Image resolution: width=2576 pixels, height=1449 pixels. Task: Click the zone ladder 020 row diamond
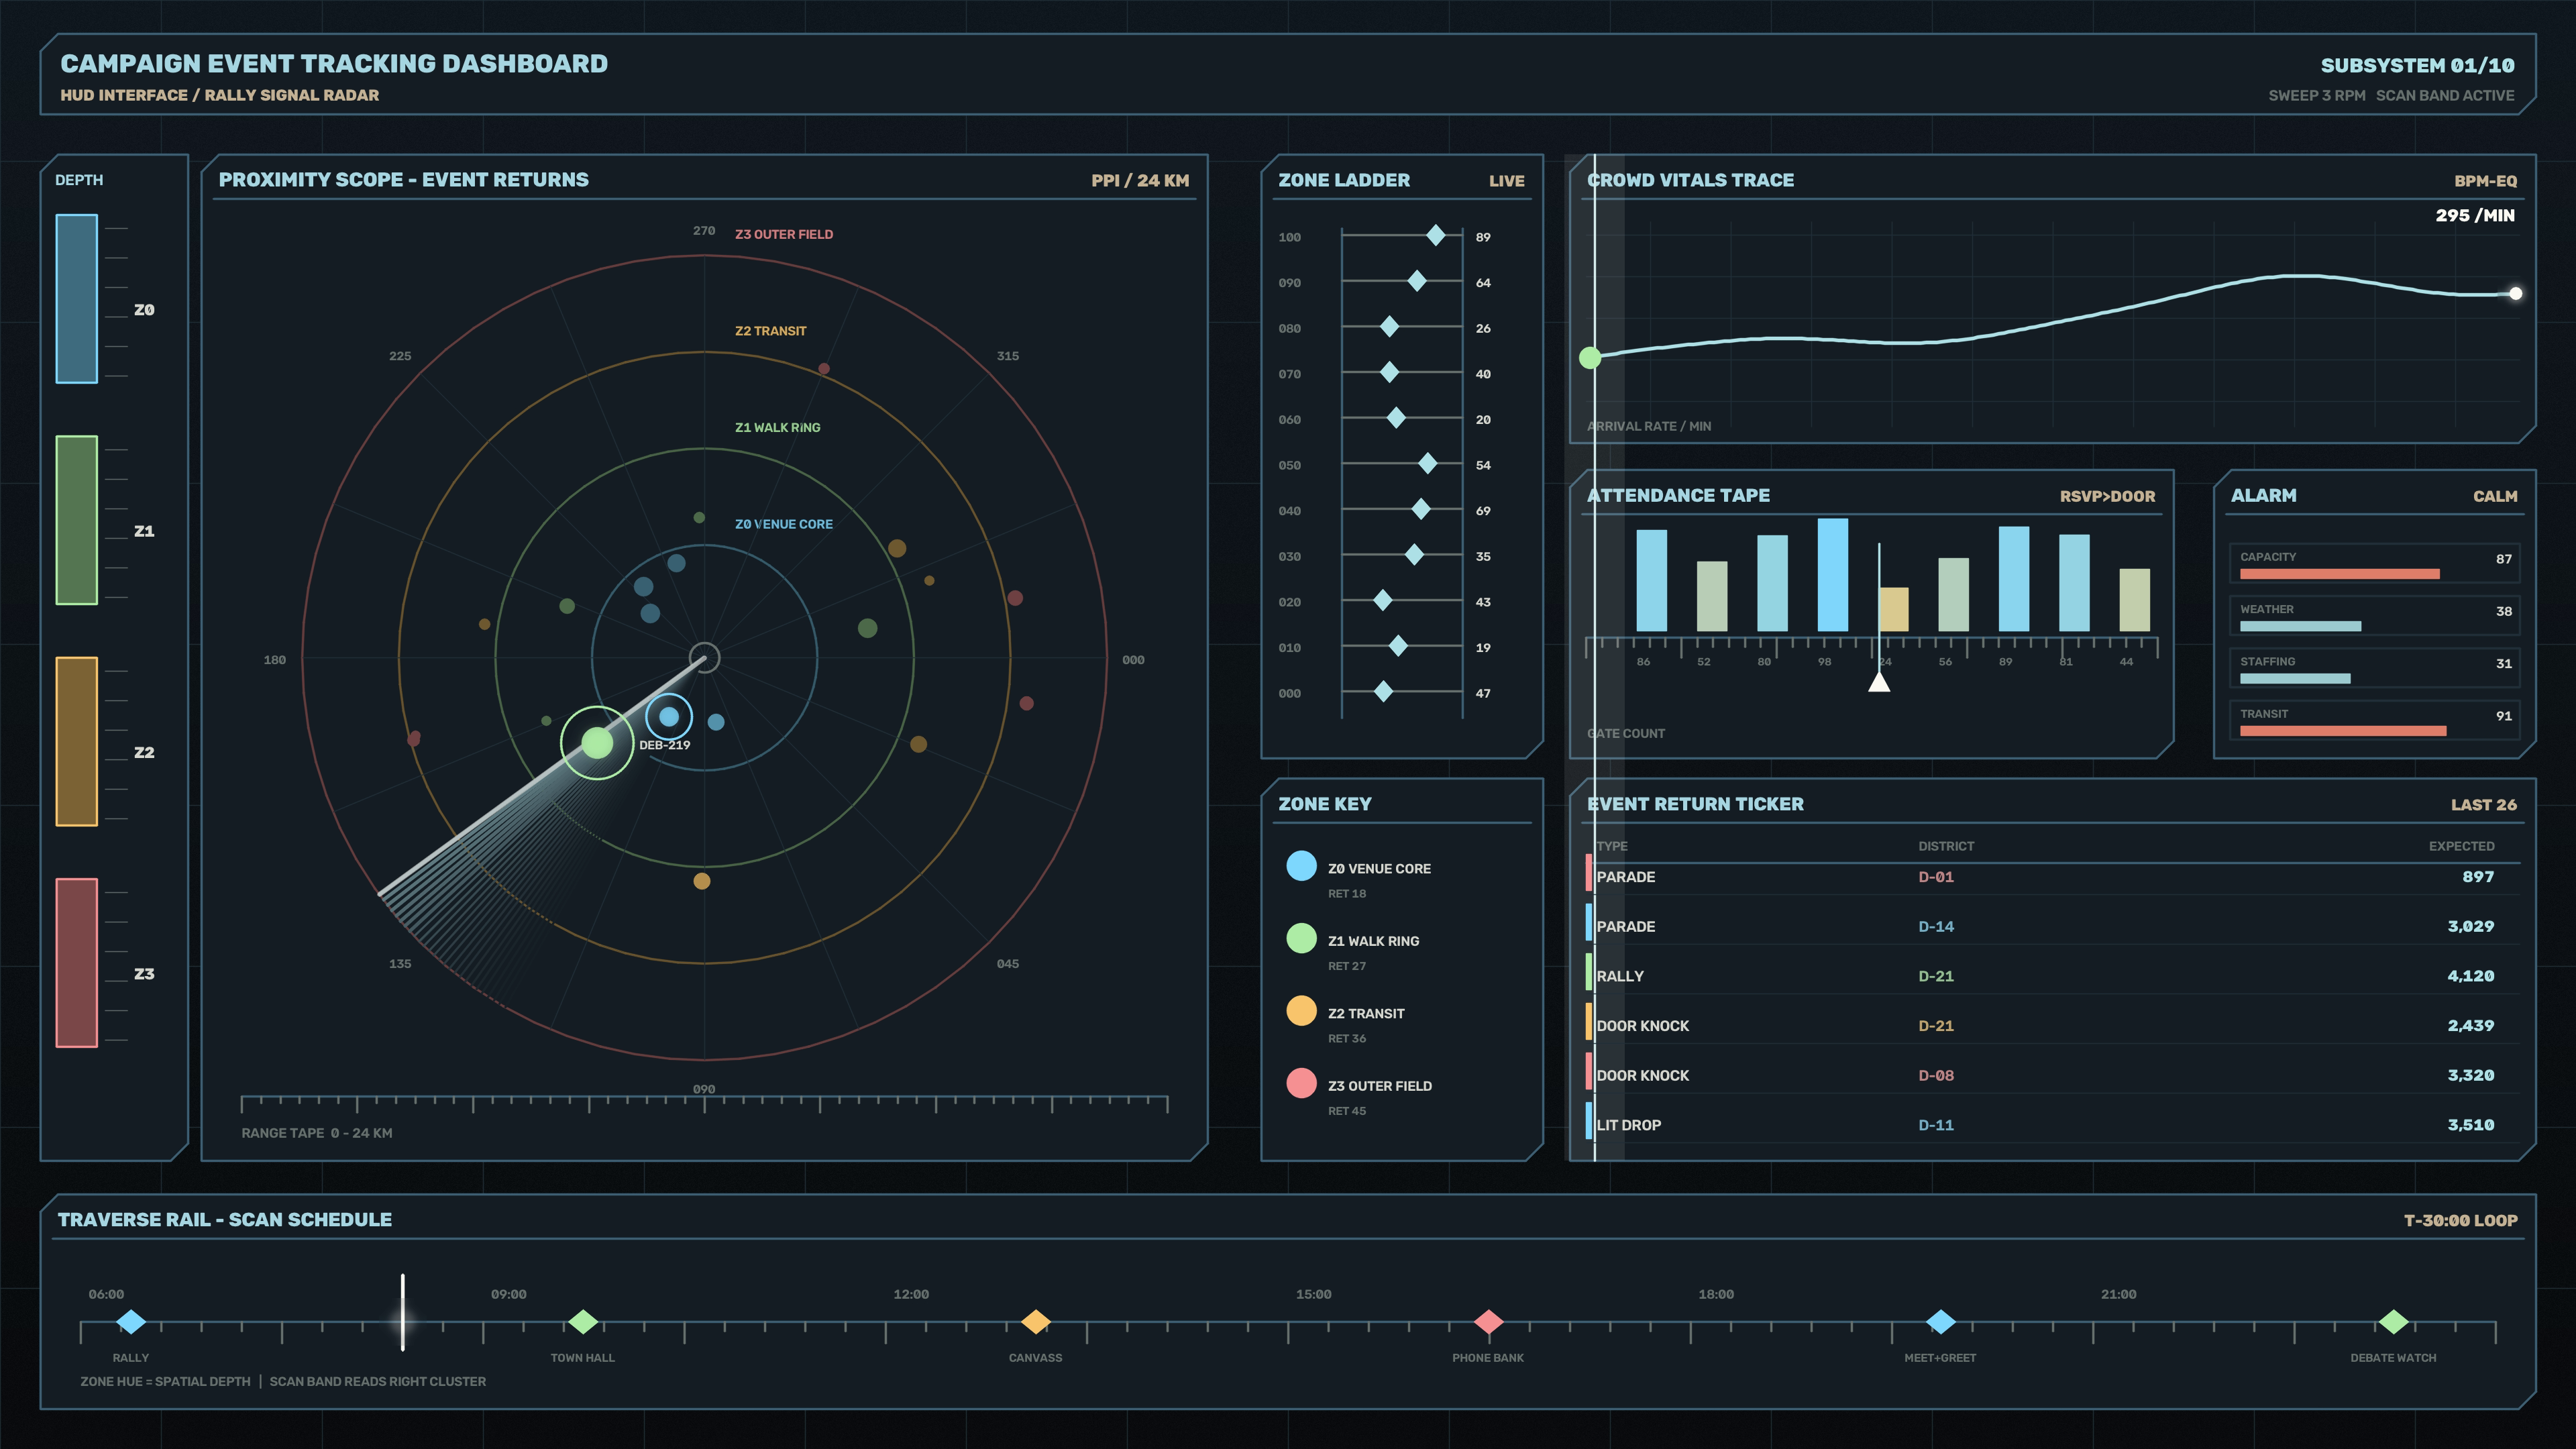pos(1383,600)
